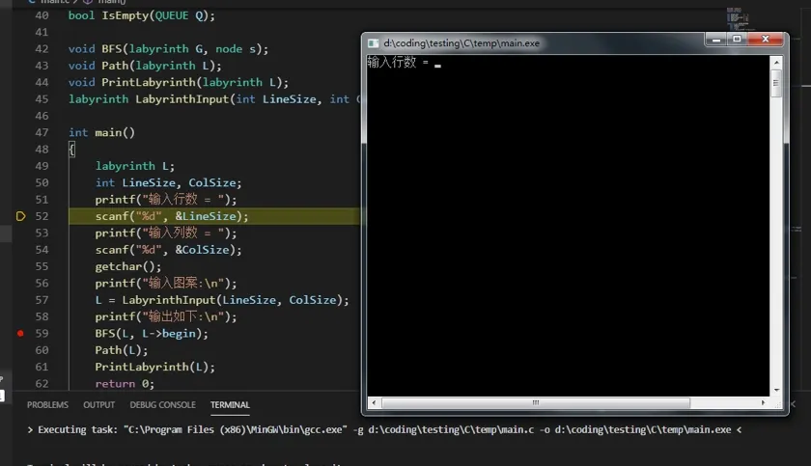Click the PrintLabyrinth(L) call on line 61
The height and width of the screenshot is (466, 811).
pos(154,367)
